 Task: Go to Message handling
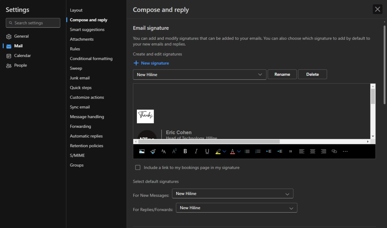pos(87,117)
